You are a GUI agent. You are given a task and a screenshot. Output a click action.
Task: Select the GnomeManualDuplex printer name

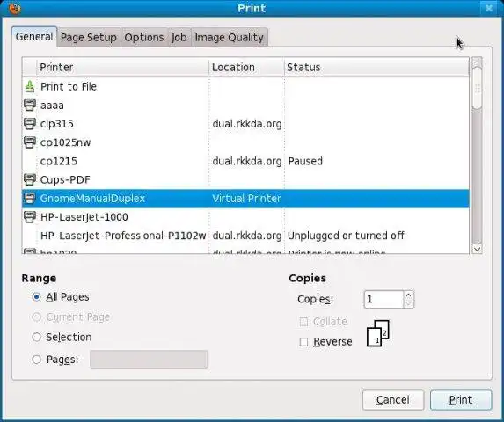tap(92, 199)
